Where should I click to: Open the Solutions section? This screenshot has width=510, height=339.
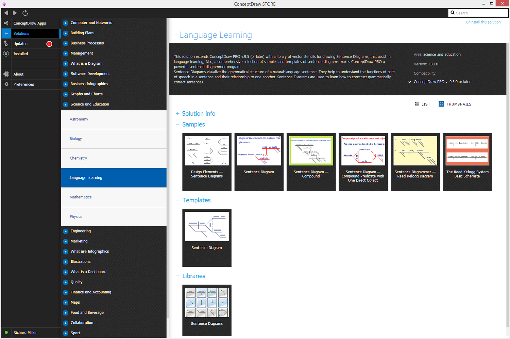pos(21,33)
